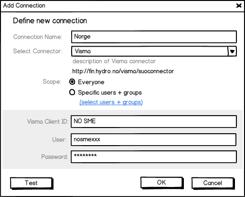The width and height of the screenshot is (245, 197).
Task: Click the fin.hydro.no connector URL text
Action: point(123,71)
